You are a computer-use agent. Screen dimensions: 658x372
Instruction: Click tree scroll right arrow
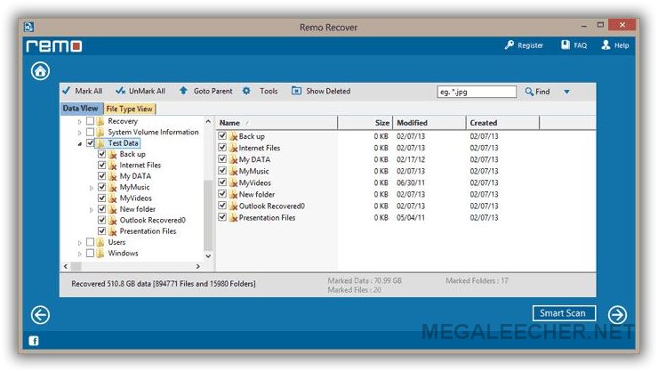coord(197,266)
